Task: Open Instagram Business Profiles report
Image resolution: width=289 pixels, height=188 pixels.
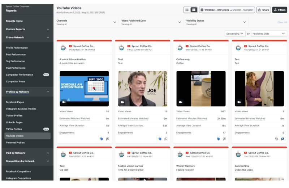Action: tap(21, 109)
